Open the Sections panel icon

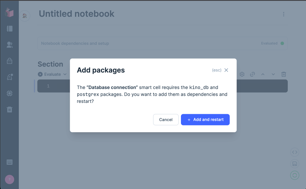pos(10,29)
